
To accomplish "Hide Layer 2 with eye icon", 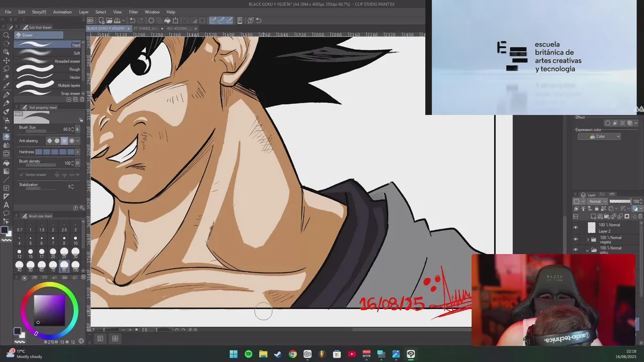I will tap(576, 228).
